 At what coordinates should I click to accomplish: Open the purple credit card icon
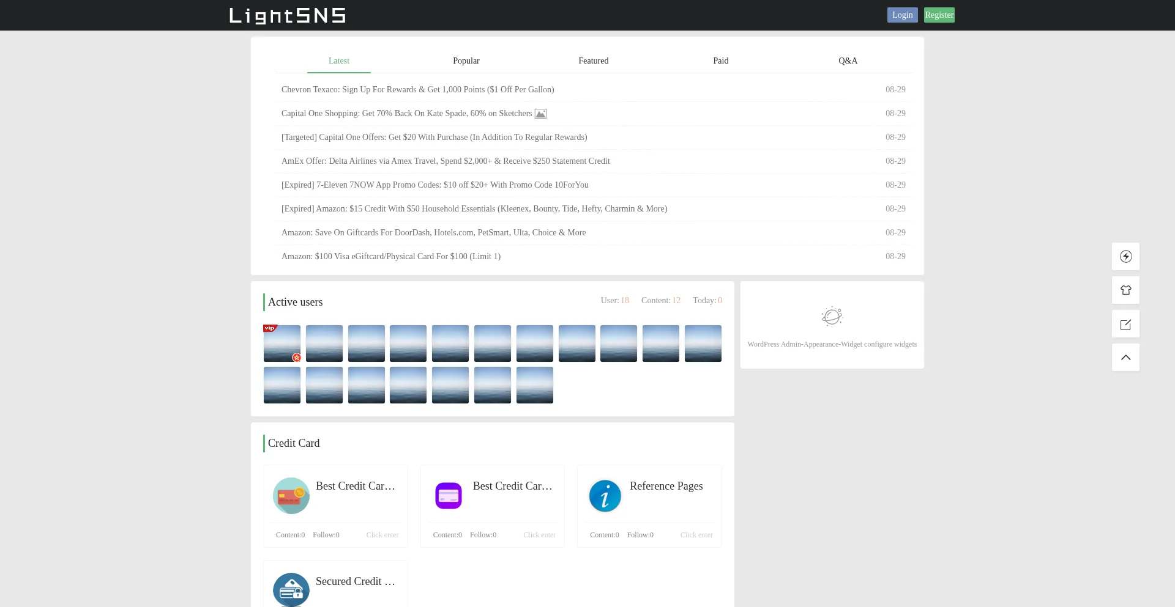click(449, 496)
